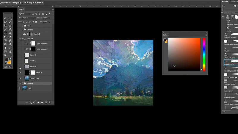Switch to the Brushes tab
This screenshot has height=134, width=238.
[225, 1]
